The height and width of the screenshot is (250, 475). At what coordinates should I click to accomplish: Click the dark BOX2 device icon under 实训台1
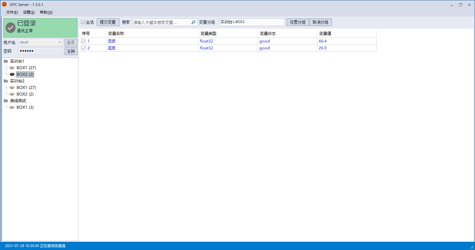click(x=12, y=74)
